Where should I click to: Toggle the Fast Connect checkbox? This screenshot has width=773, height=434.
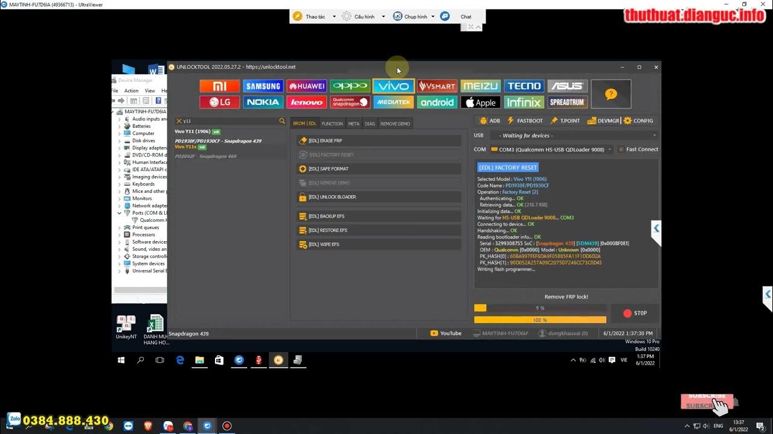[621, 149]
